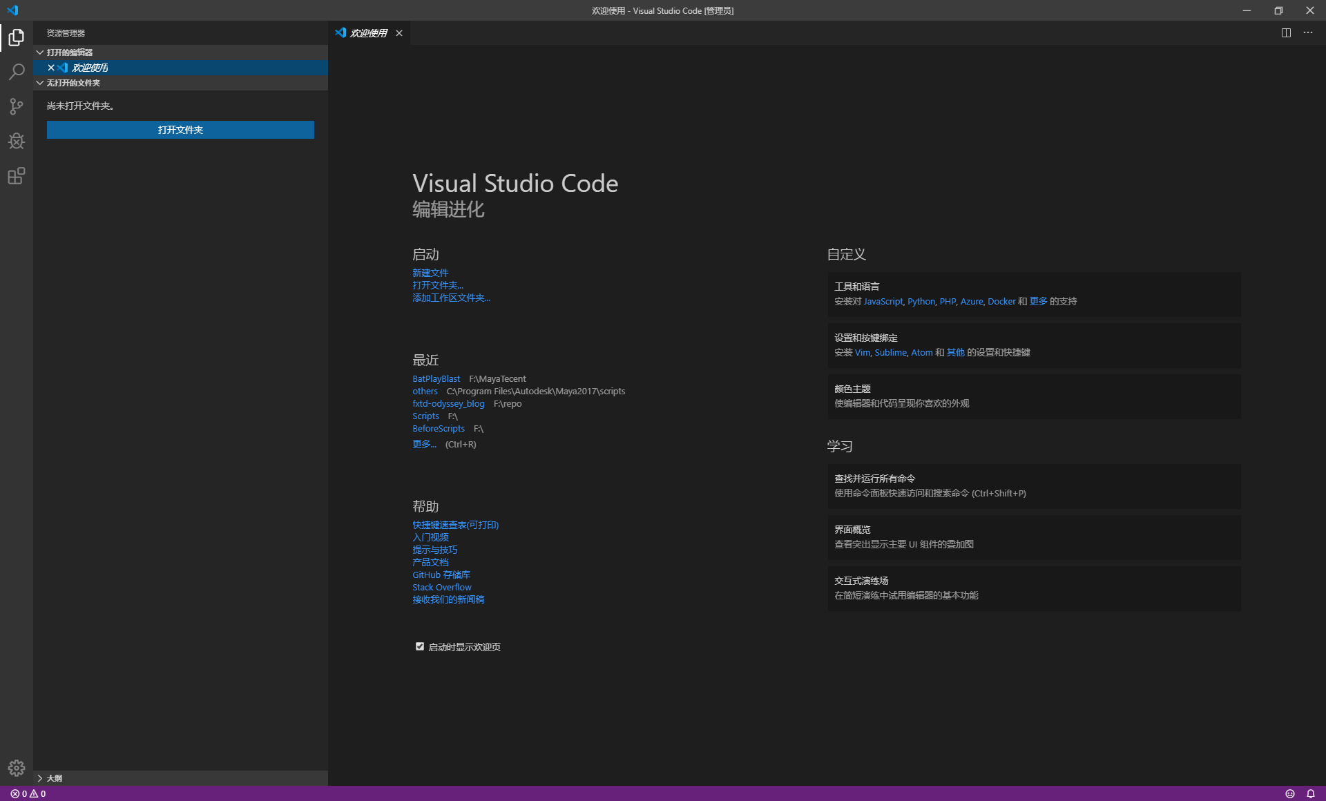Click the Explorer icon in sidebar
This screenshot has width=1326, height=801.
coord(16,35)
